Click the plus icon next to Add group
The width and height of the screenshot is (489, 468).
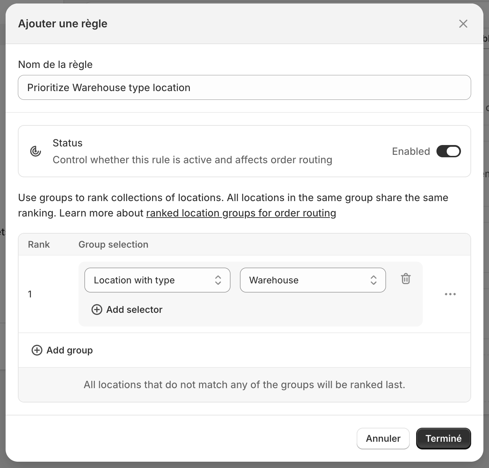37,350
